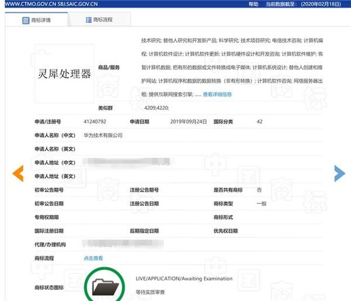The height and width of the screenshot is (301, 351).
Task: Click applicant name 华为技术有限公司
Action: (103, 135)
